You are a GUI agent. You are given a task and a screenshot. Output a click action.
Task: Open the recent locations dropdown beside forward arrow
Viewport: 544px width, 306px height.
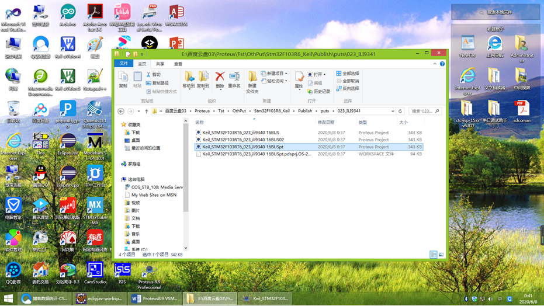click(x=139, y=111)
